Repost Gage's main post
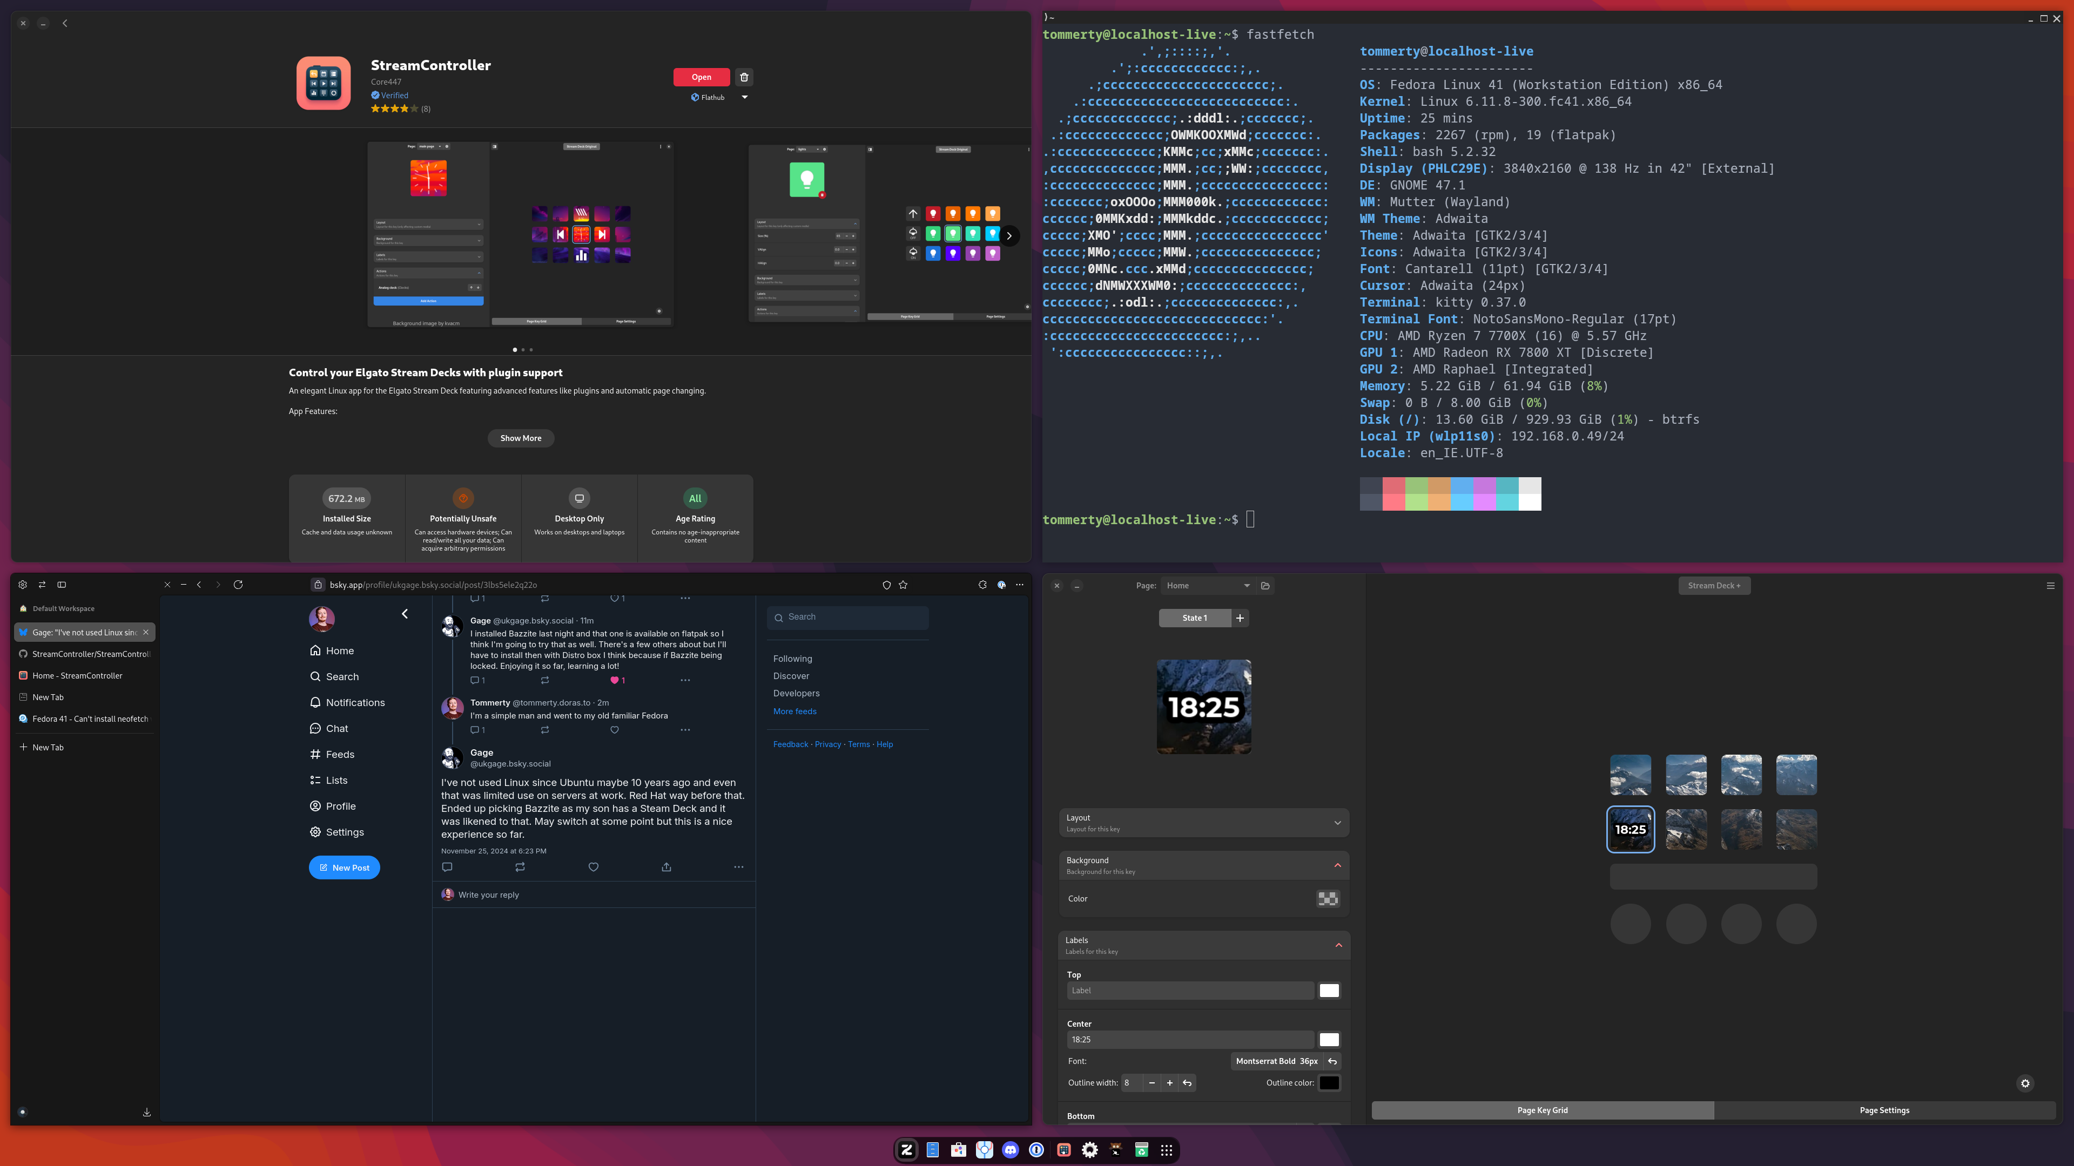 click(x=520, y=866)
